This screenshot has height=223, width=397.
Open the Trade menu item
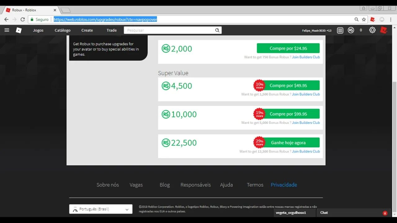point(112,30)
